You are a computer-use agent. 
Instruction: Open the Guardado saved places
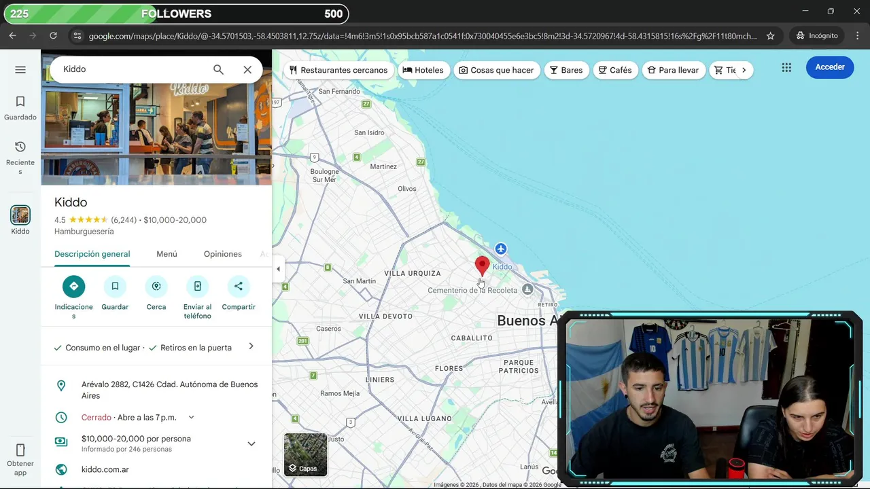tap(20, 108)
